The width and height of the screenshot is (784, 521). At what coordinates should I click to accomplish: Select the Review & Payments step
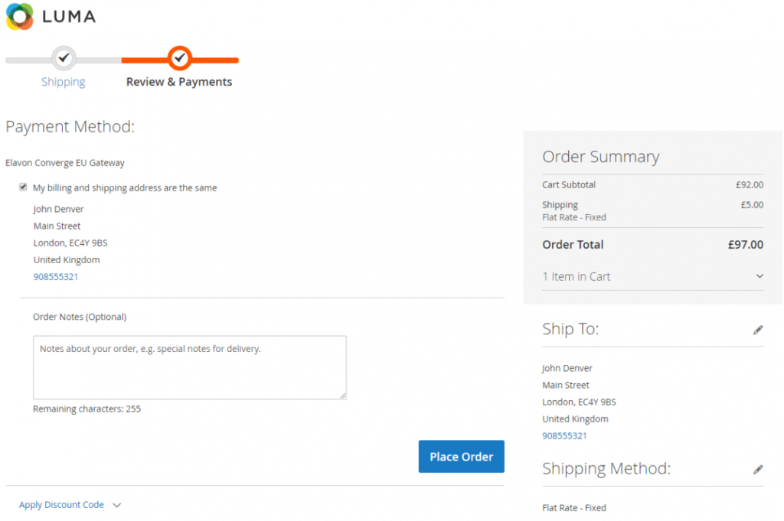tap(179, 82)
